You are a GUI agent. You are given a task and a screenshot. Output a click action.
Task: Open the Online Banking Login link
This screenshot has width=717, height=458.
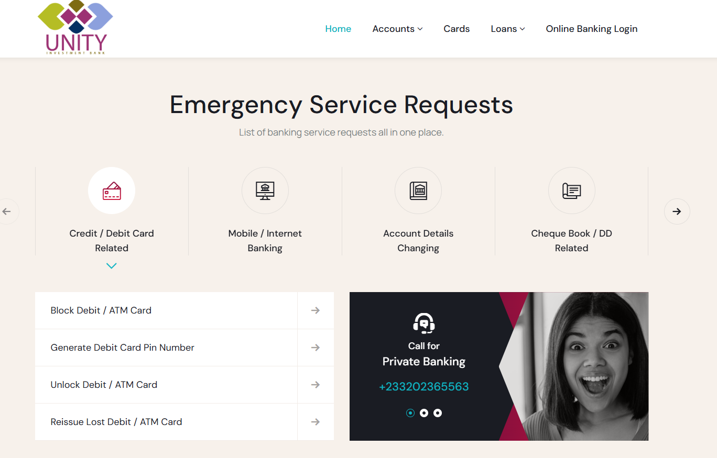[x=592, y=29]
